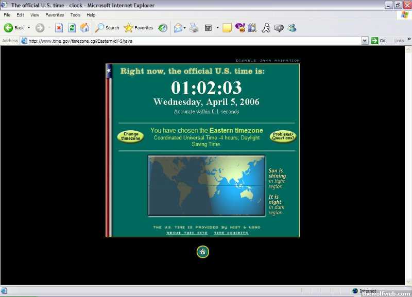Expand the address bar URL dropdown

pos(365,41)
